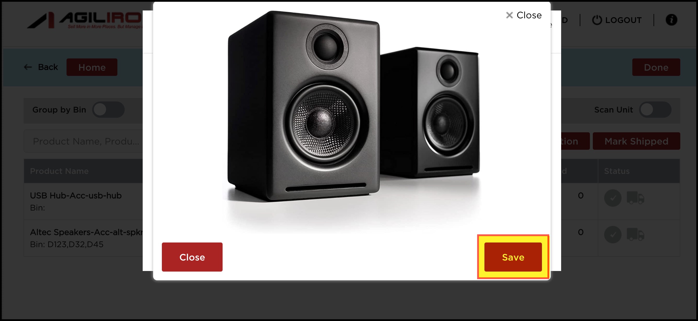
Task: Click USB Hub row checkmark status icon
Action: (x=613, y=198)
